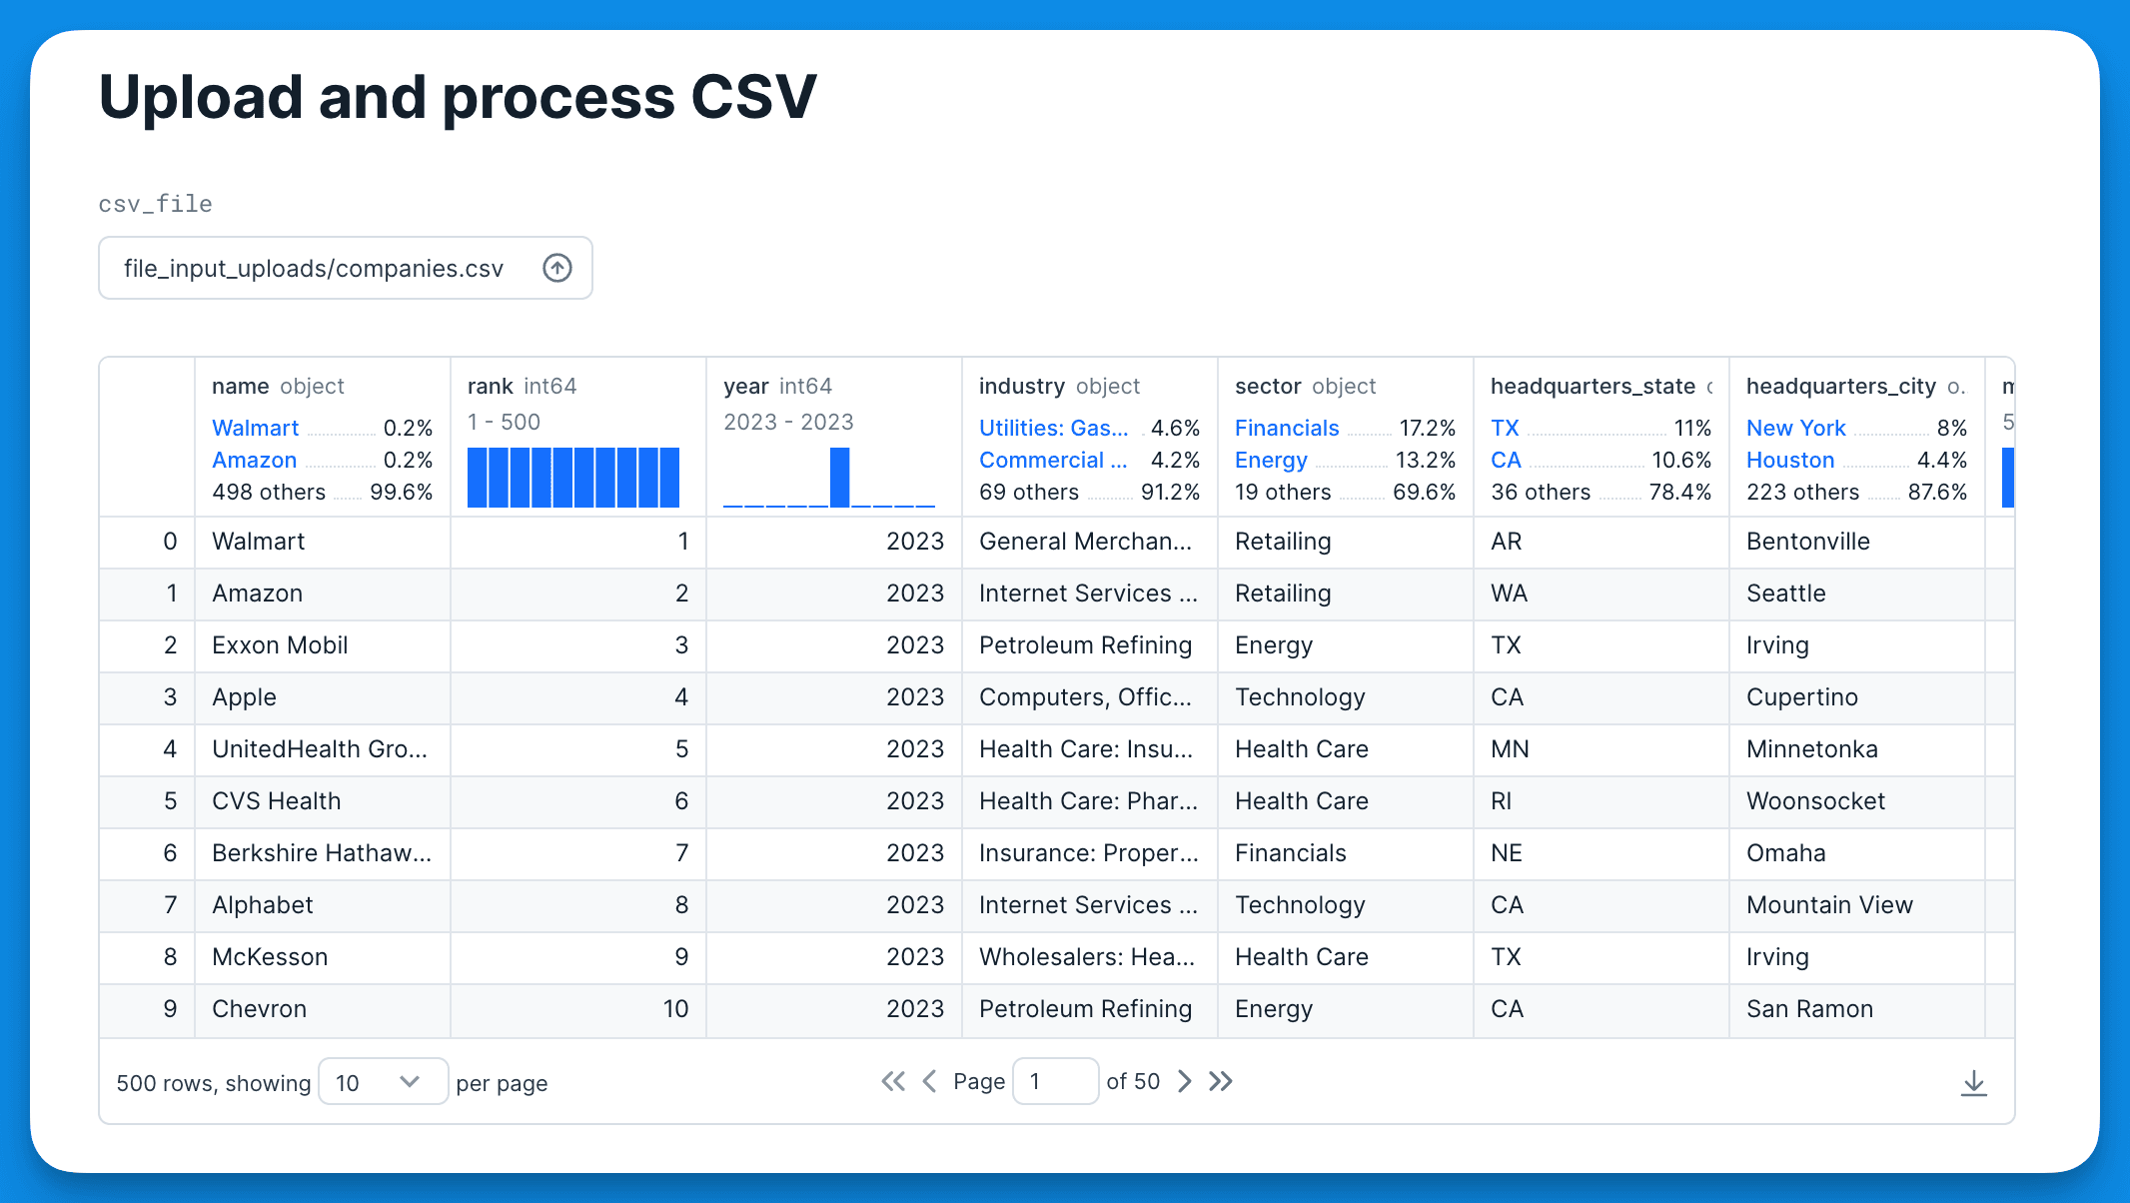The width and height of the screenshot is (2130, 1203).
Task: Select the Berkshire Hathaw... cell
Action: (x=323, y=853)
